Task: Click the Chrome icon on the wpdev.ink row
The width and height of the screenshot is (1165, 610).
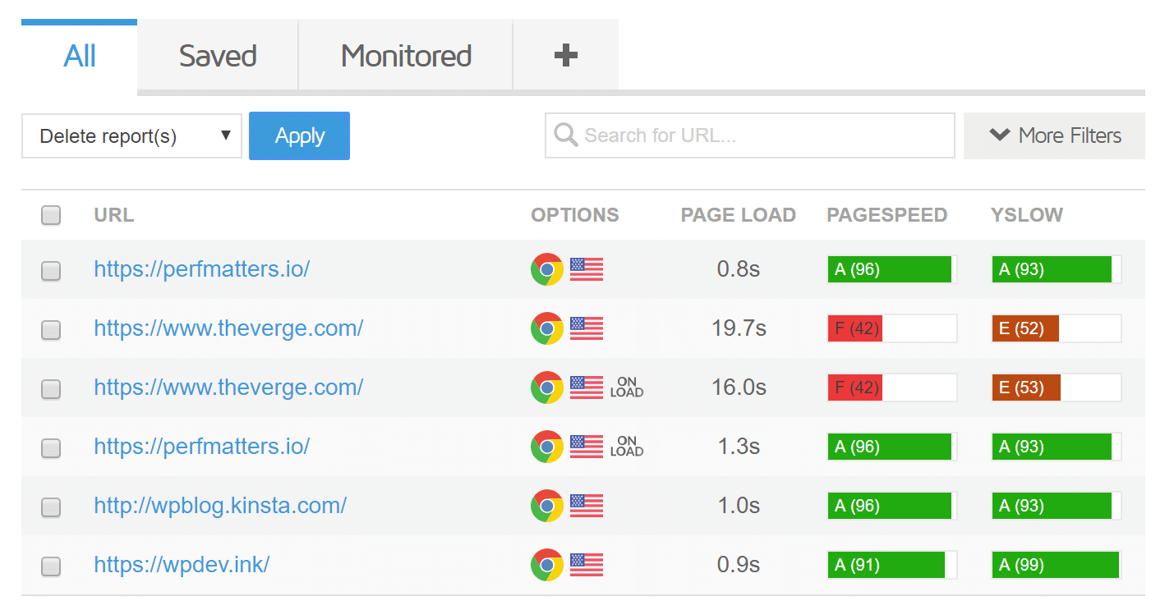Action: (546, 564)
